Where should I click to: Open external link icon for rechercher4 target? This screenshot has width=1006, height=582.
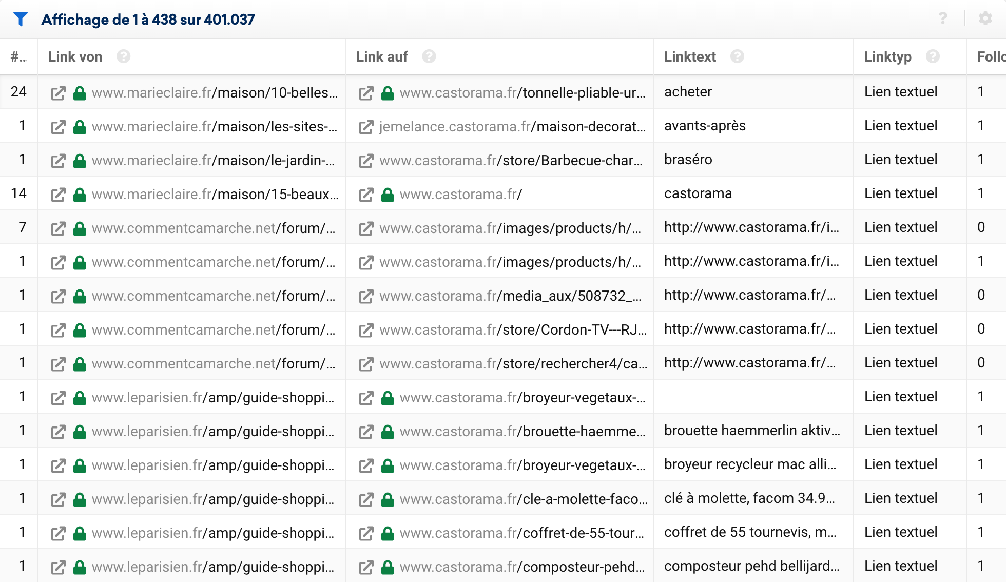point(366,364)
